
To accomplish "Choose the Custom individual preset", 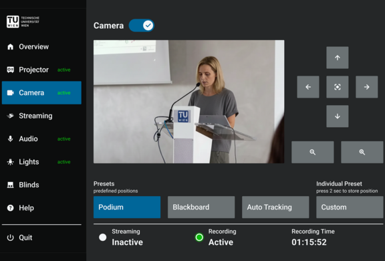I will [350, 207].
